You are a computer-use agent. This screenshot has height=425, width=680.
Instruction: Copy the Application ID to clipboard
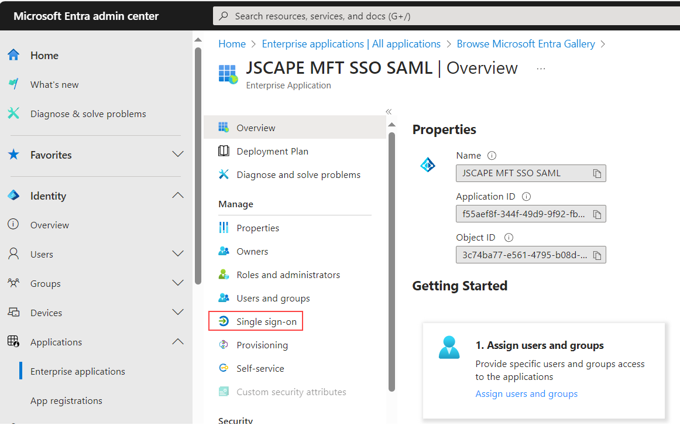click(597, 214)
